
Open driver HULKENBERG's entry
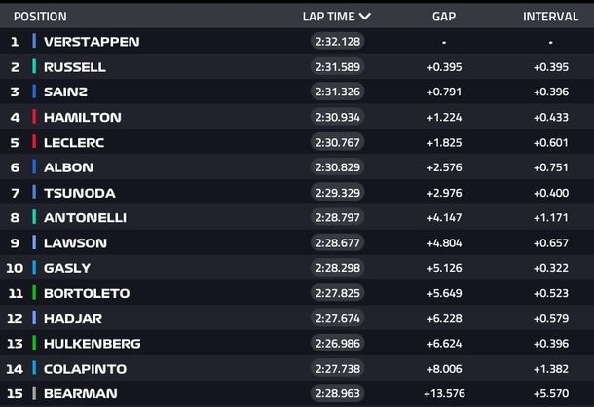pos(92,343)
